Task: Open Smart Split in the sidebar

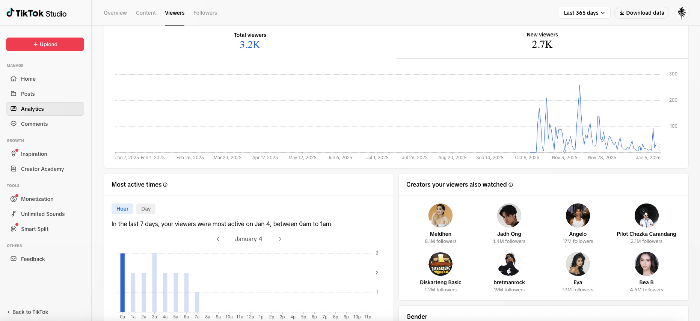Action: [x=45, y=229]
